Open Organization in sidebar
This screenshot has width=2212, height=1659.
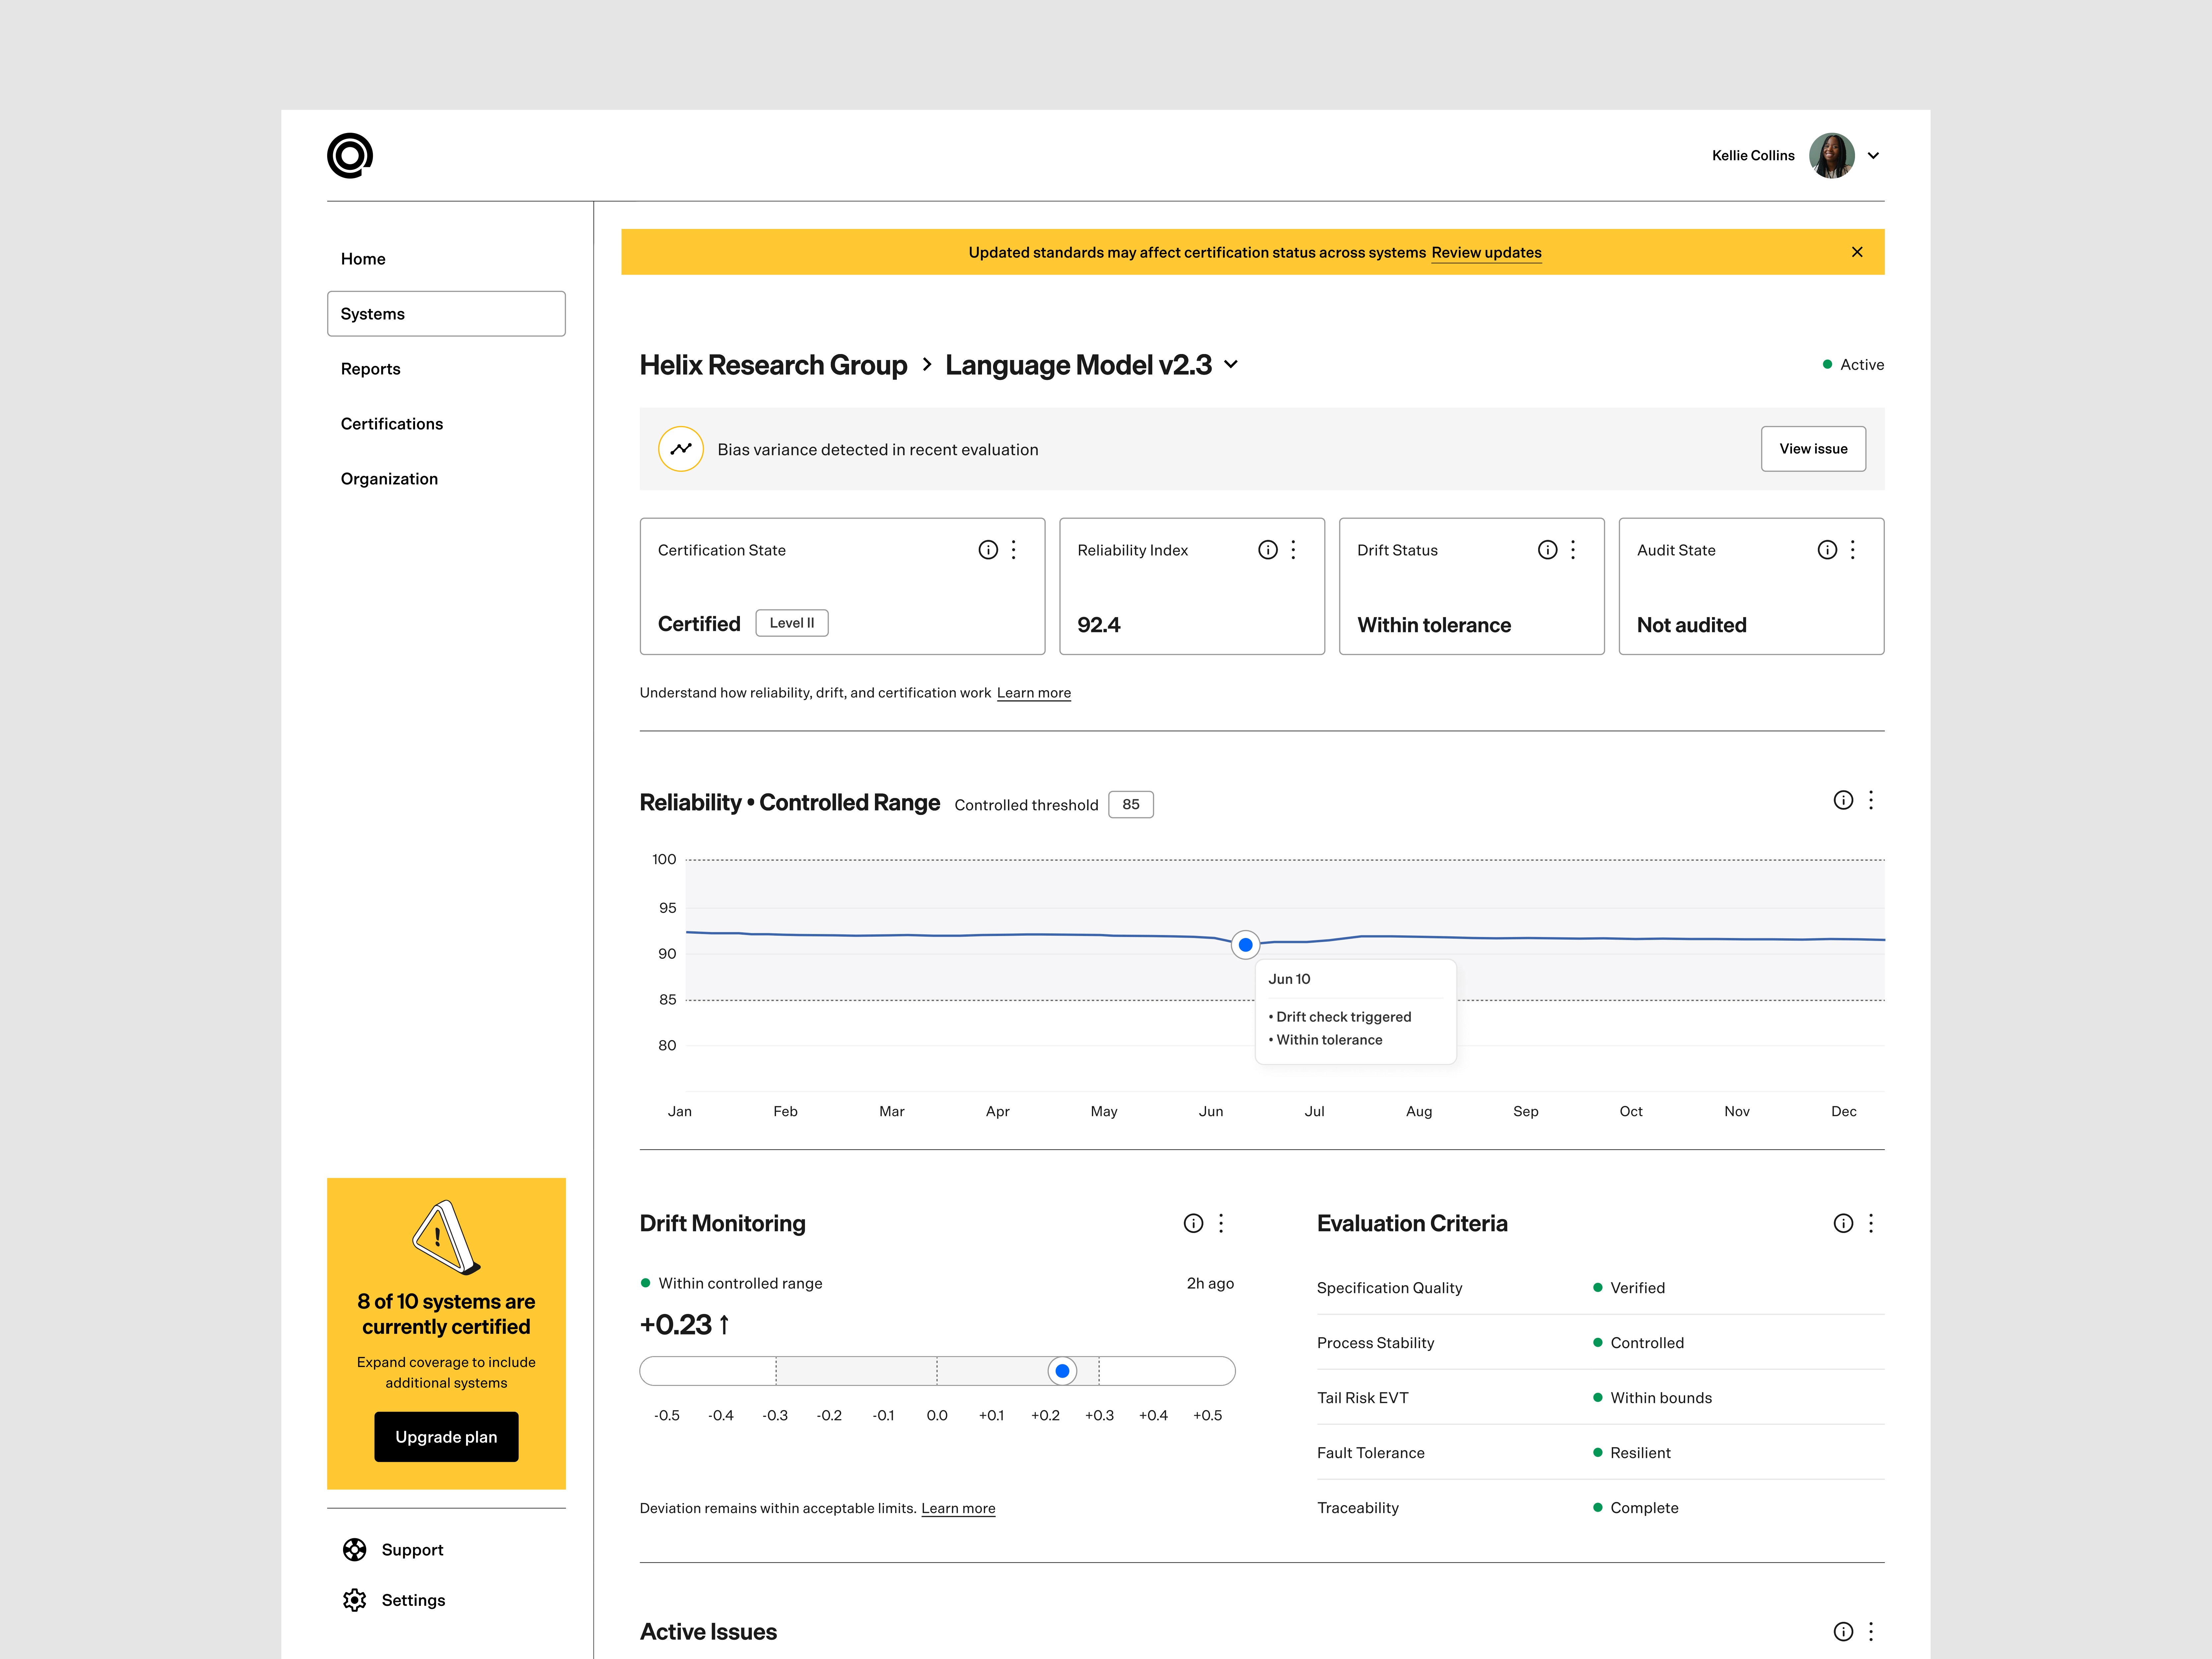tap(446, 479)
